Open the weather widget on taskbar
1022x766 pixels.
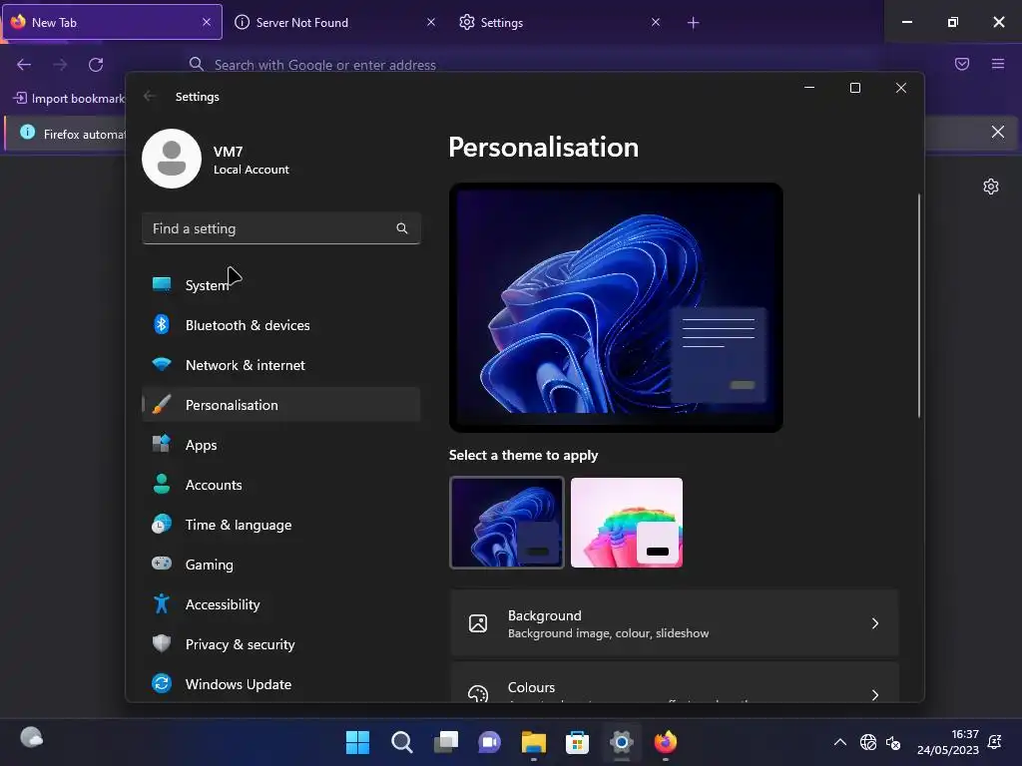31,737
